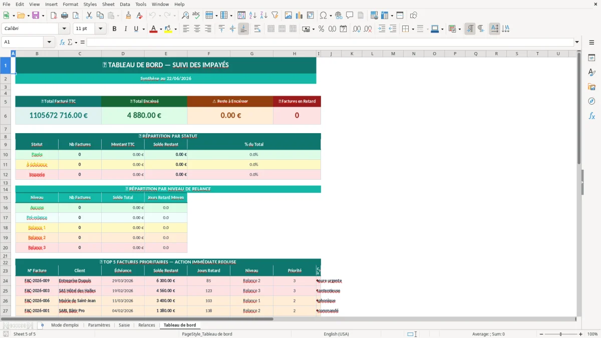Remove decimal place icon
601x338 pixels.
coord(368,29)
